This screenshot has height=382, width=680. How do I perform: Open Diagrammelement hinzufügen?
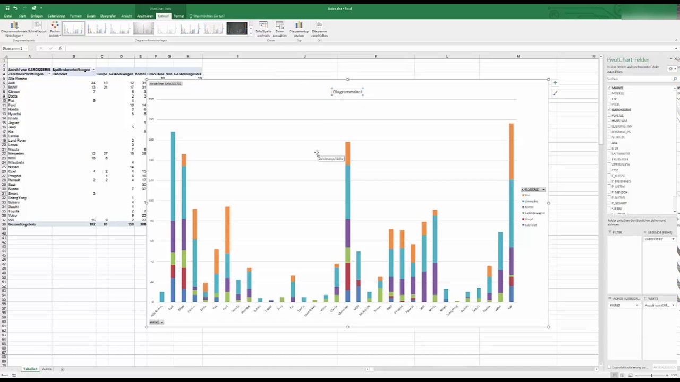[x=14, y=30]
